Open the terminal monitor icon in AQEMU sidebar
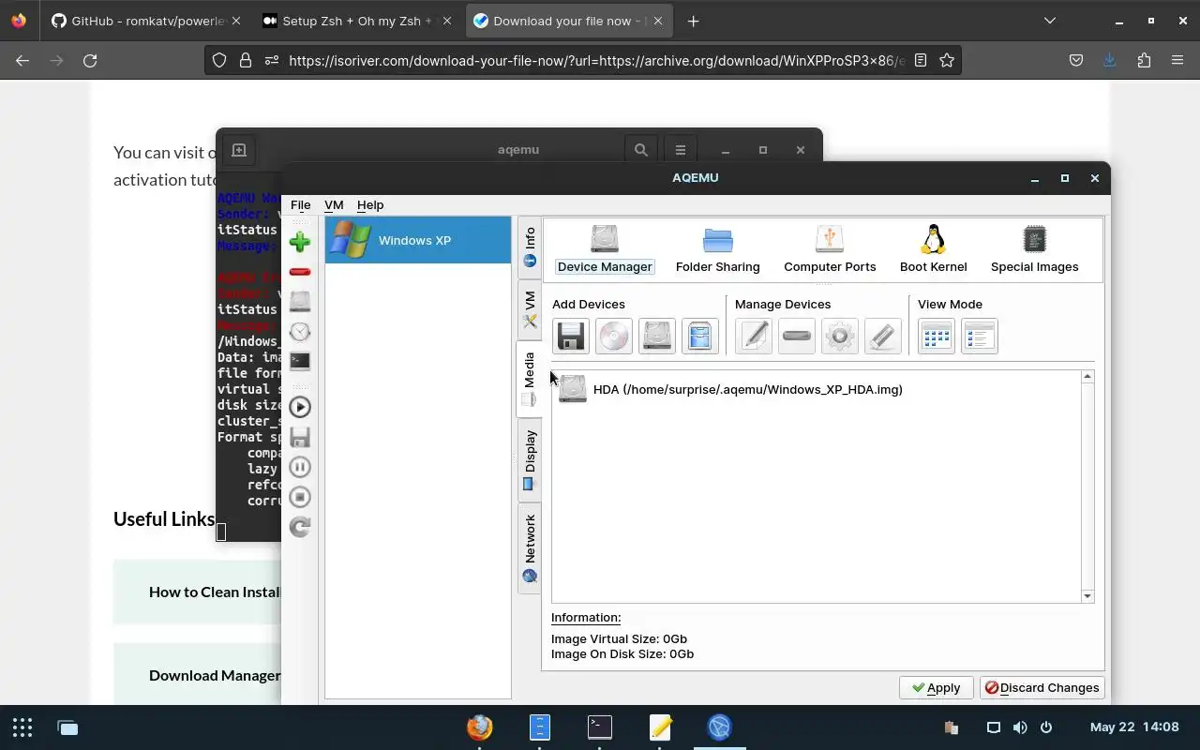The height and width of the screenshot is (750, 1200). 300,361
